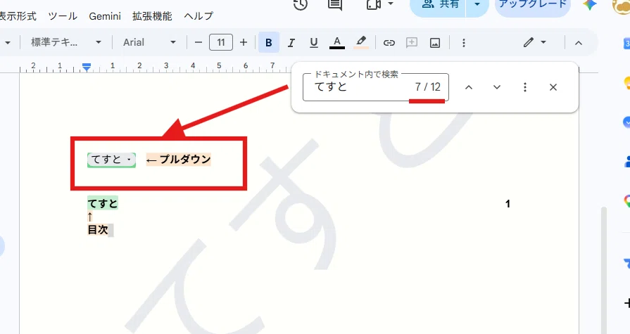The height and width of the screenshot is (334, 630).
Task: Open the ヘルプ menu
Action: [199, 16]
